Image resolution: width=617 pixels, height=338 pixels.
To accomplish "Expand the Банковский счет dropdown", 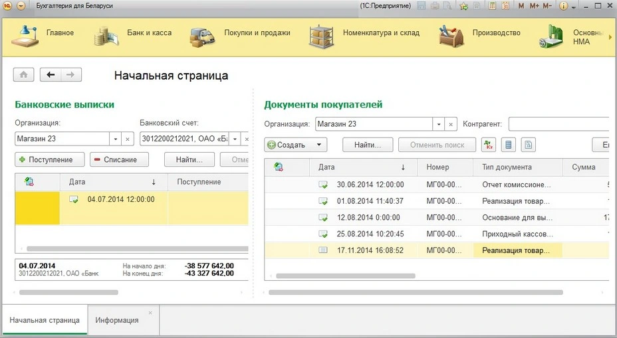I will 233,139.
